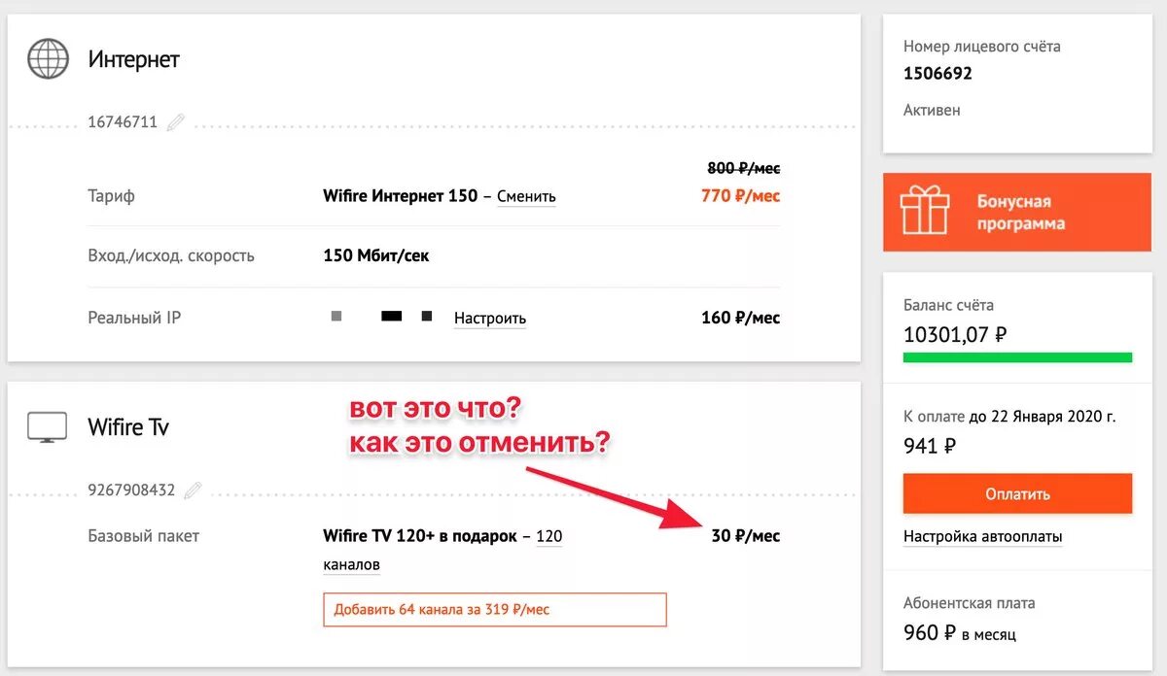
Task: Open Настройка автооплаты link
Action: [982, 536]
